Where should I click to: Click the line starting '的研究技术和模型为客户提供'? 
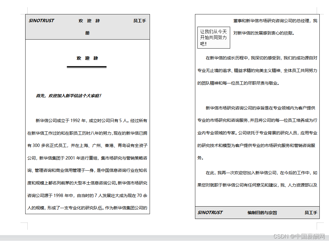tap(256, 145)
